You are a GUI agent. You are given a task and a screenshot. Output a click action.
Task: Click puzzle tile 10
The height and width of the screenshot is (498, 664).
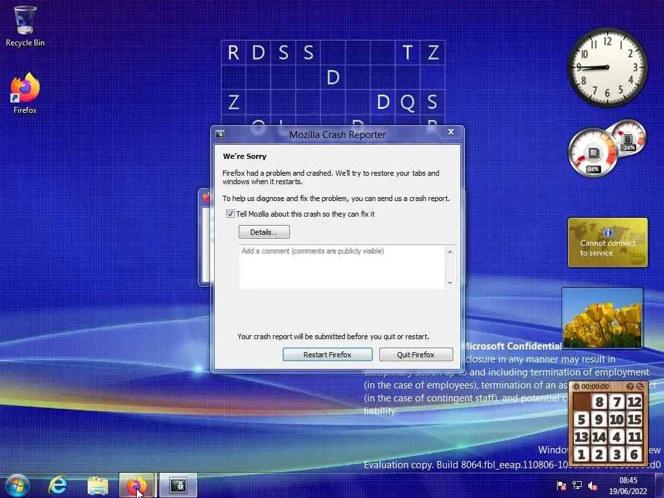[x=617, y=420]
